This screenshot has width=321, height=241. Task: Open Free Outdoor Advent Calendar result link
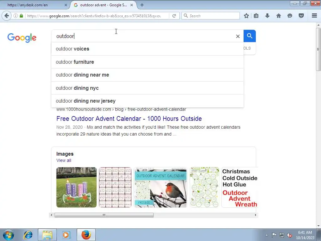pyautogui.click(x=129, y=118)
